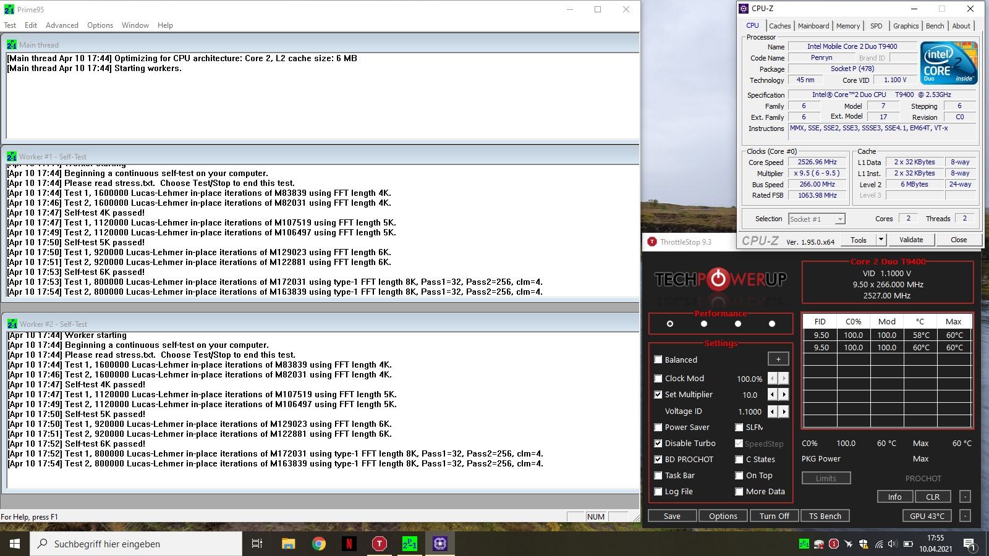Select the first Performance profile radio button

click(669, 324)
